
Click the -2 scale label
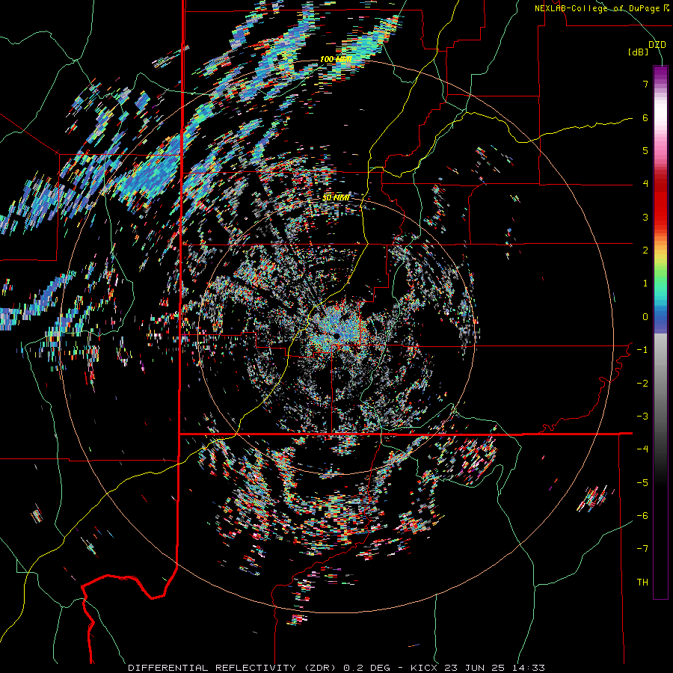[642, 384]
